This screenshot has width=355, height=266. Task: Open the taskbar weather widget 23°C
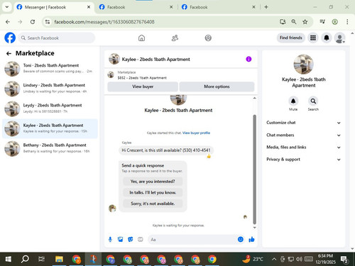point(253,260)
